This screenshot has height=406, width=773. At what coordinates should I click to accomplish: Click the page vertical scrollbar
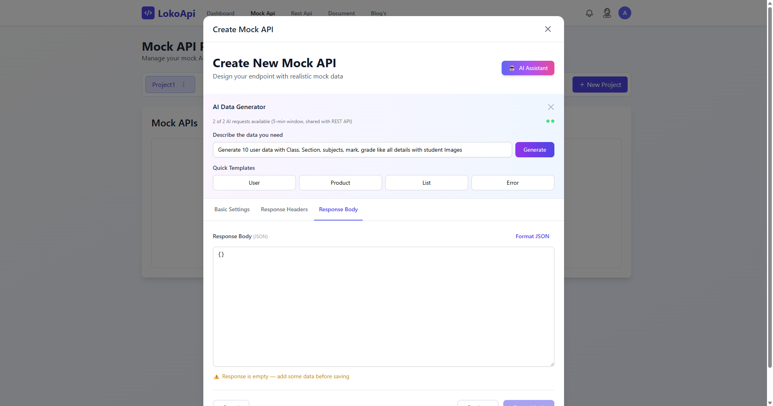point(770,185)
